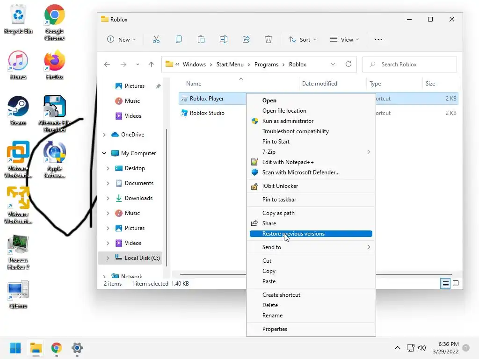
Task: Open recent locations dropdown arrow
Action: coord(138,65)
